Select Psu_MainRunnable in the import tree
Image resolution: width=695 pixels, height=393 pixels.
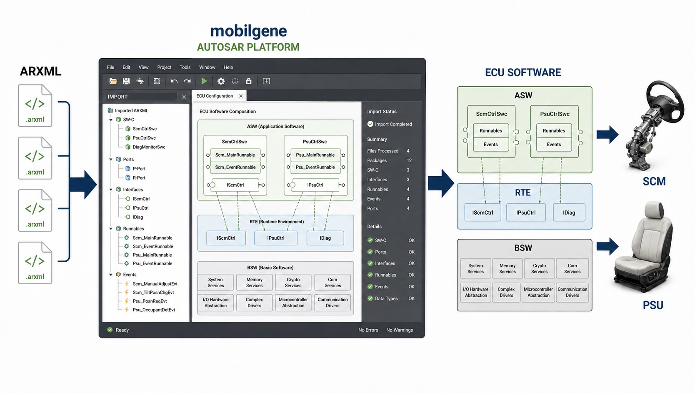[x=152, y=255]
